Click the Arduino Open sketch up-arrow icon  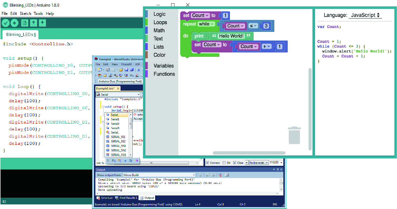click(33, 23)
